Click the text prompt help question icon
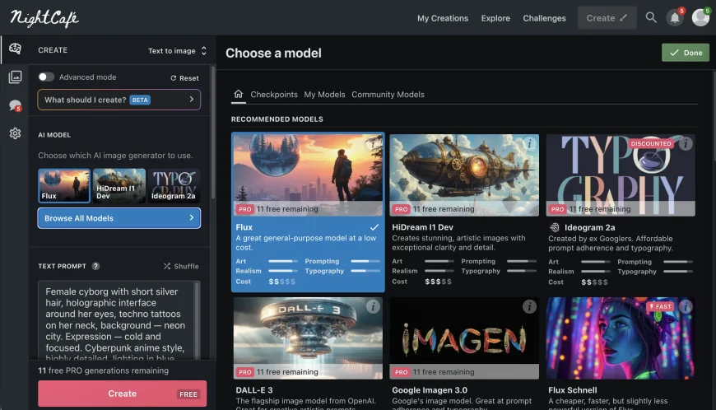This screenshot has height=410, width=716. [x=96, y=266]
